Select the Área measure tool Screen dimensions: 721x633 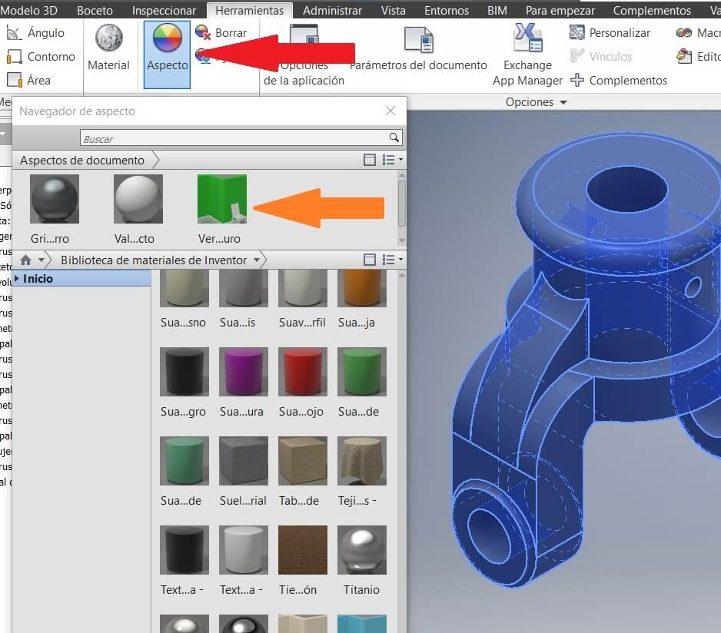click(29, 81)
